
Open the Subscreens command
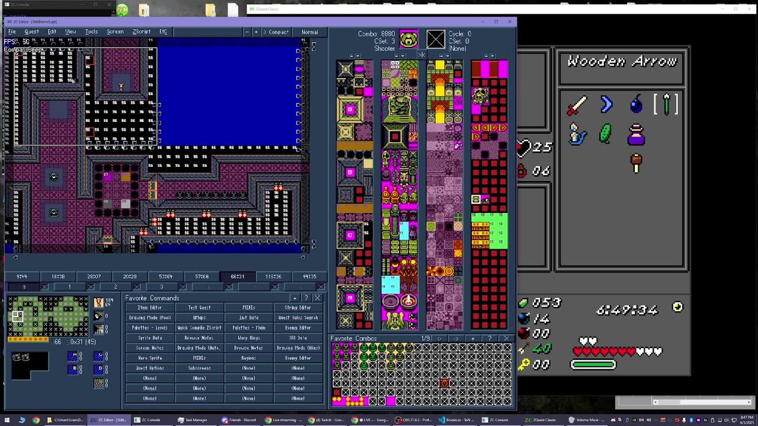pyautogui.click(x=199, y=368)
